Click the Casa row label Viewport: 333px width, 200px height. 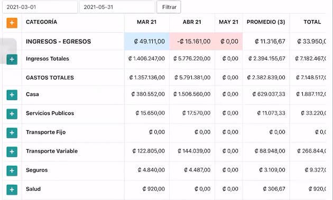pyautogui.click(x=32, y=94)
